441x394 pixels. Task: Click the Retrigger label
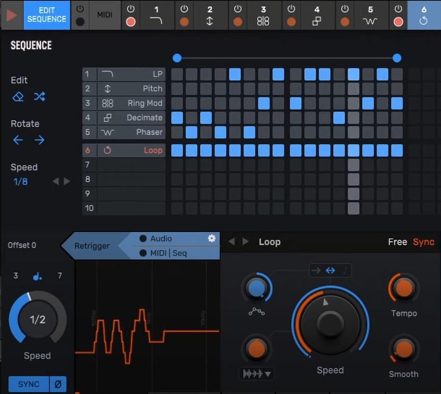click(x=92, y=246)
